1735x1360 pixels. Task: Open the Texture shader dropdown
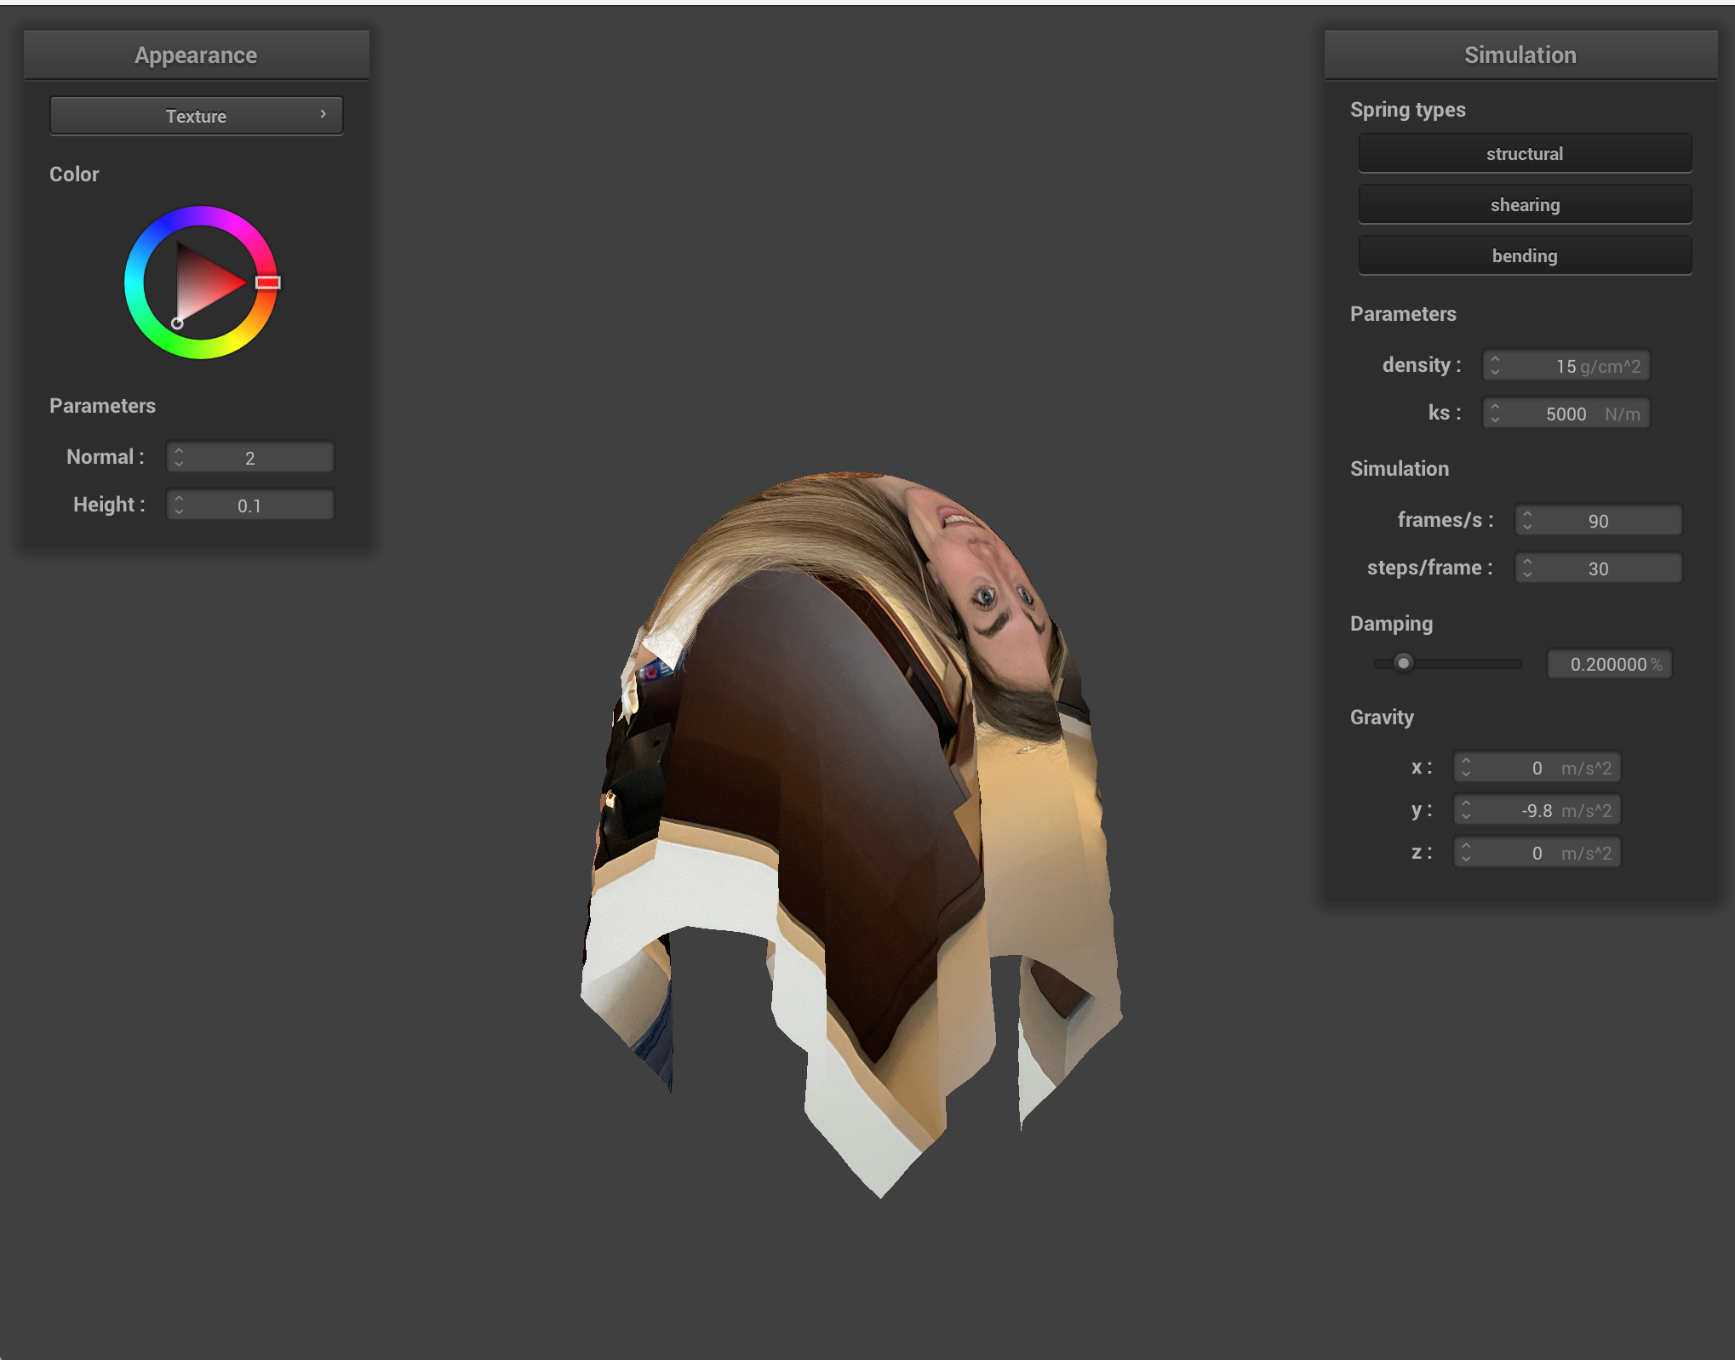tap(196, 116)
